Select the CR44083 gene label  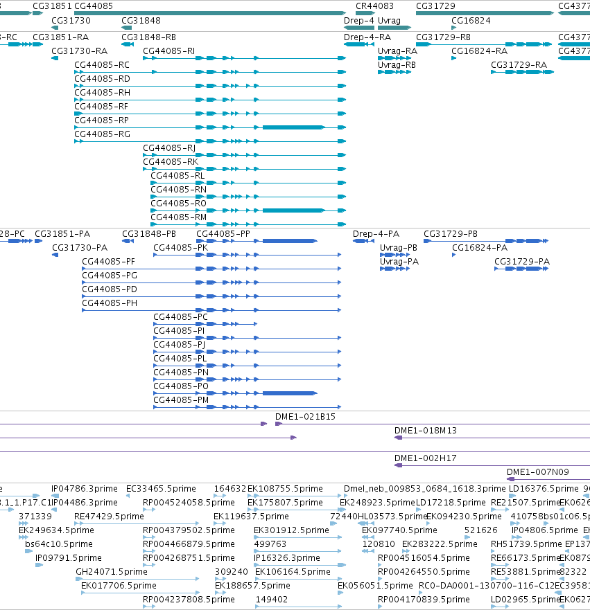click(374, 6)
